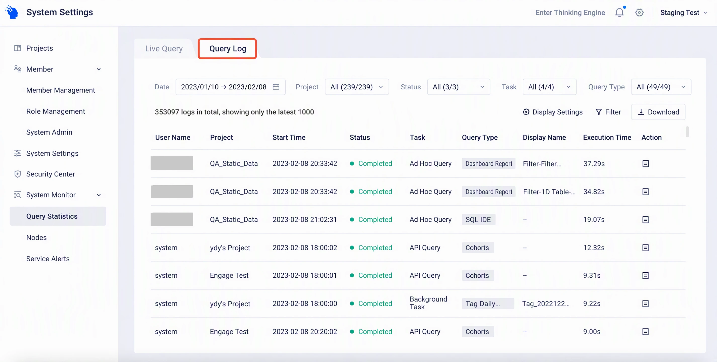Click the Start Time column header
The height and width of the screenshot is (362, 717).
click(289, 137)
